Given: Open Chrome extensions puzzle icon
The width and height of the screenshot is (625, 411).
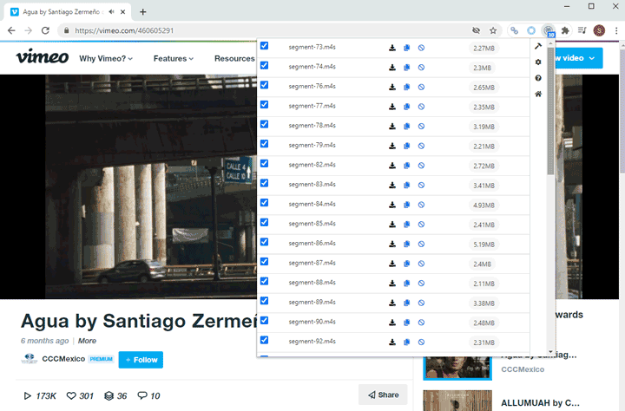Looking at the screenshot, I should 565,30.
